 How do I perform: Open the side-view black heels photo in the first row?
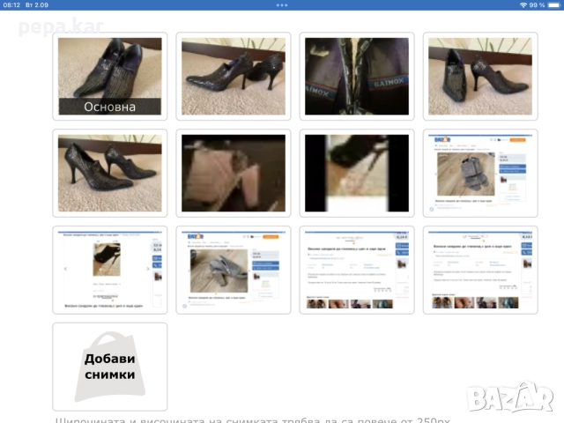pos(233,77)
